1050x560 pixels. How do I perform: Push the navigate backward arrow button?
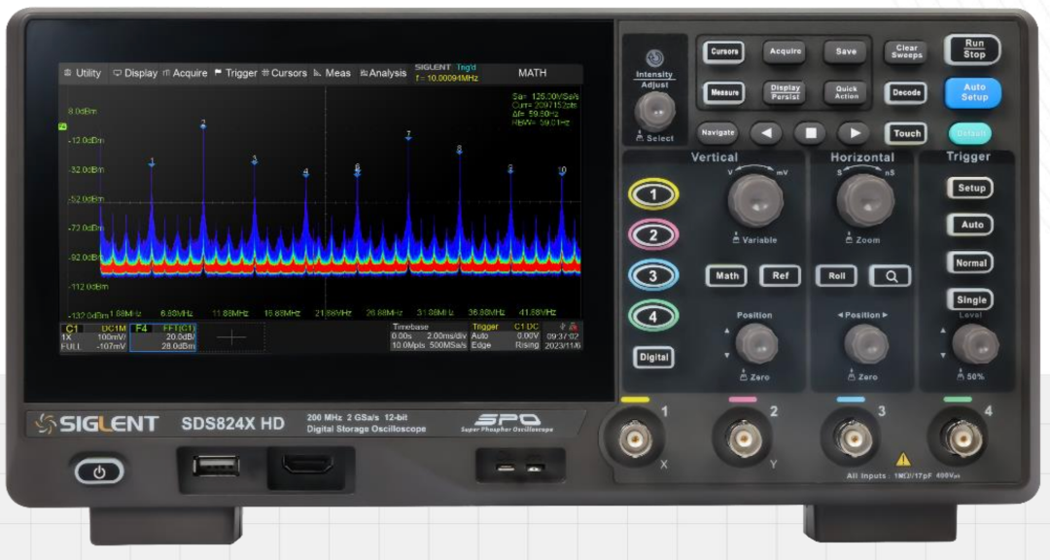tap(766, 132)
